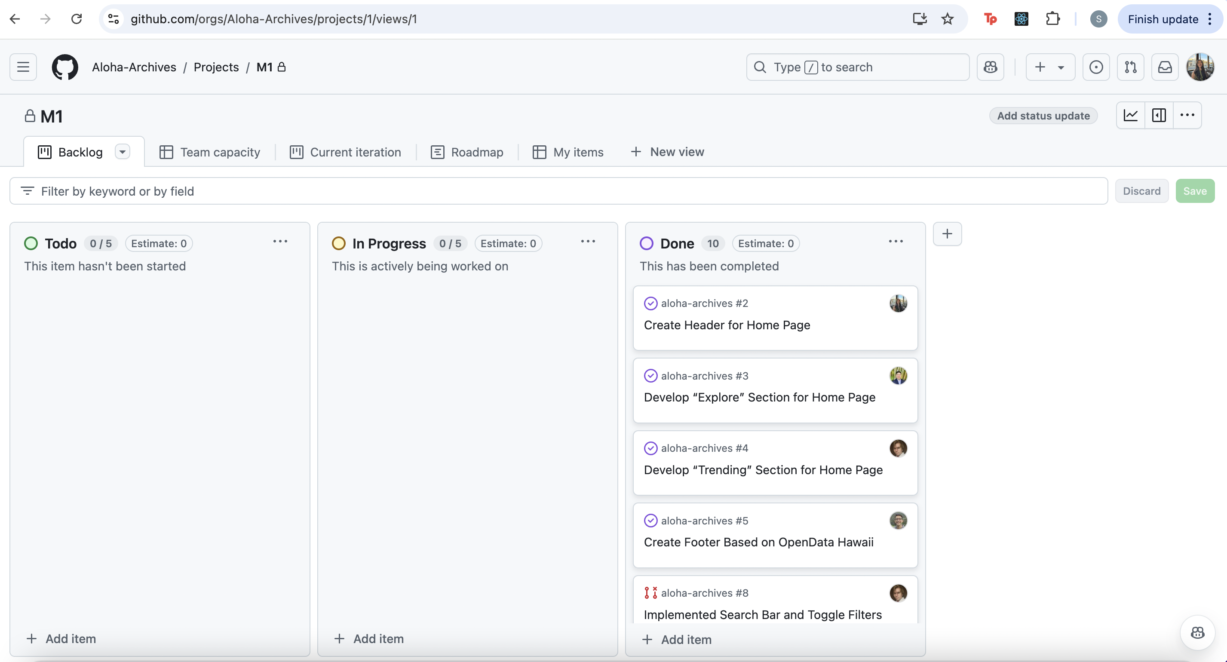This screenshot has width=1227, height=662.
Task: Open Pull requests from header icon
Action: [1130, 67]
